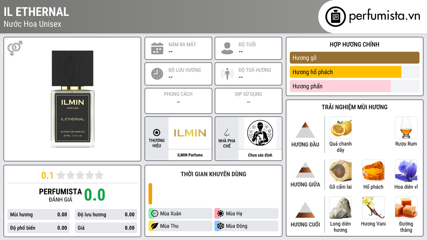Screen dimensions: 427x240
Task: Click the person icon beside Độ Tuổi
Action: (227, 48)
